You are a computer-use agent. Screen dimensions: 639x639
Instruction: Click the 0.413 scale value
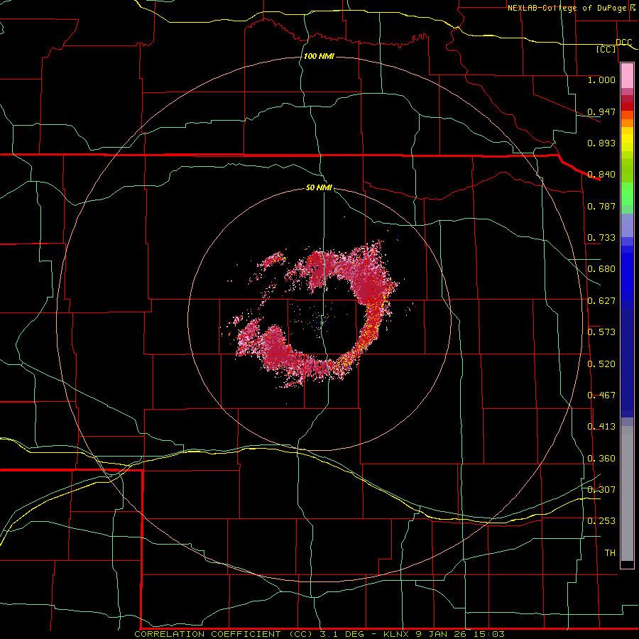(601, 427)
